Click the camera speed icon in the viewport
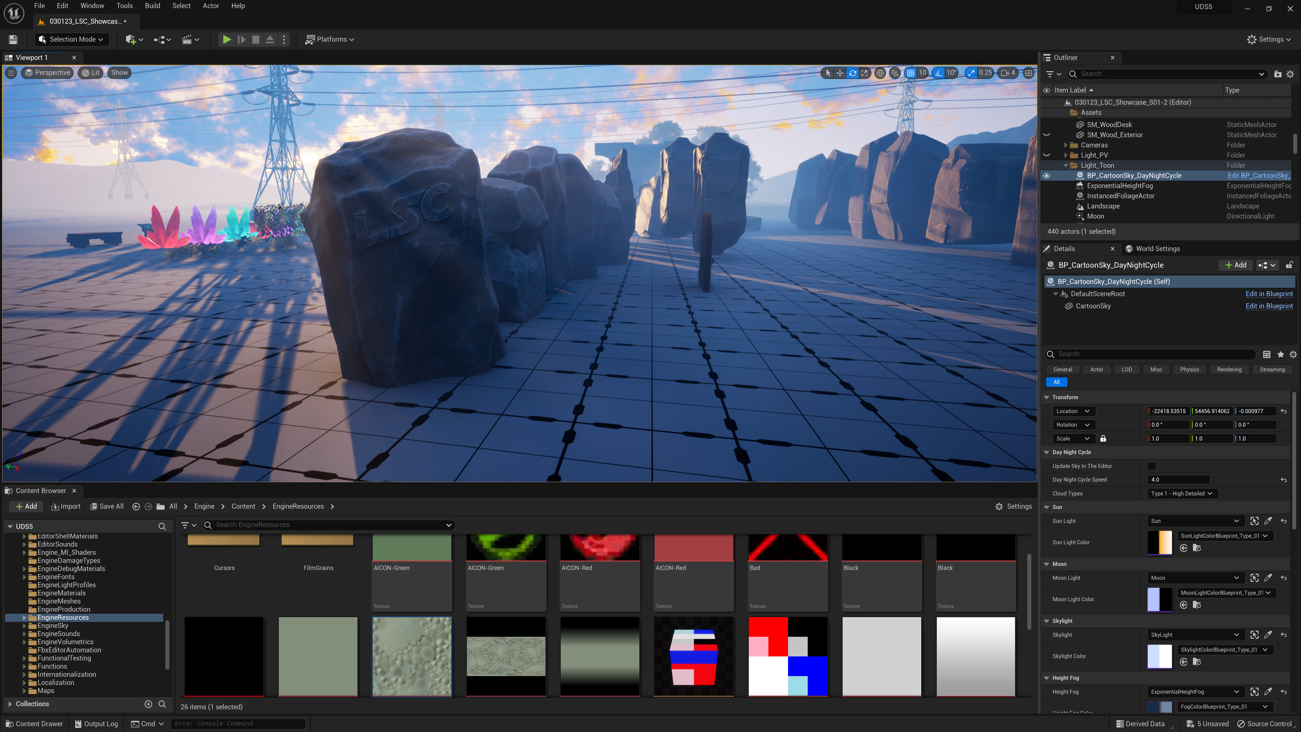 click(x=1005, y=73)
